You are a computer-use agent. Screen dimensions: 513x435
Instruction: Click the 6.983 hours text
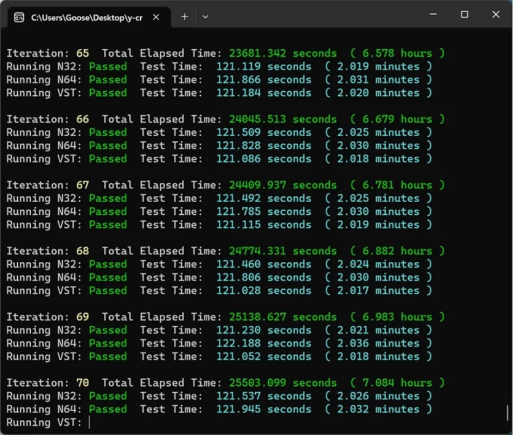(397, 317)
